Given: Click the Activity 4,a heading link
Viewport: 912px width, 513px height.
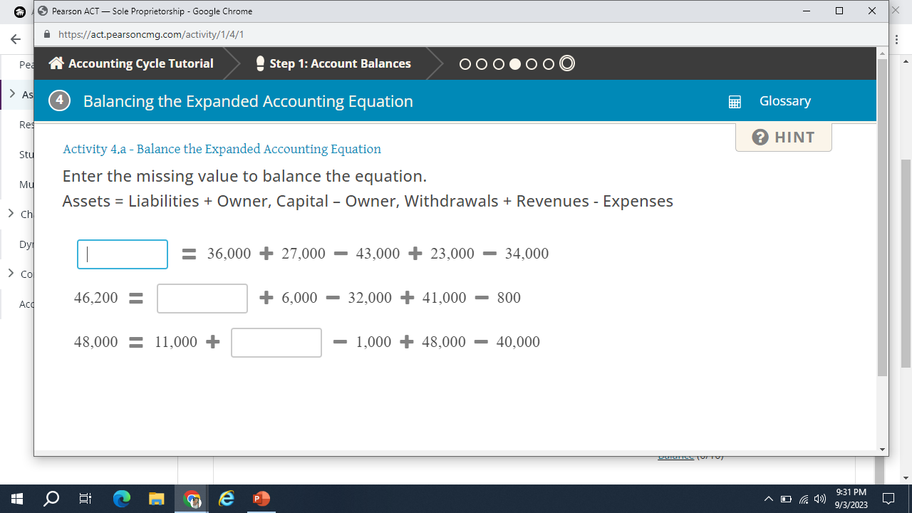Looking at the screenshot, I should pyautogui.click(x=222, y=149).
